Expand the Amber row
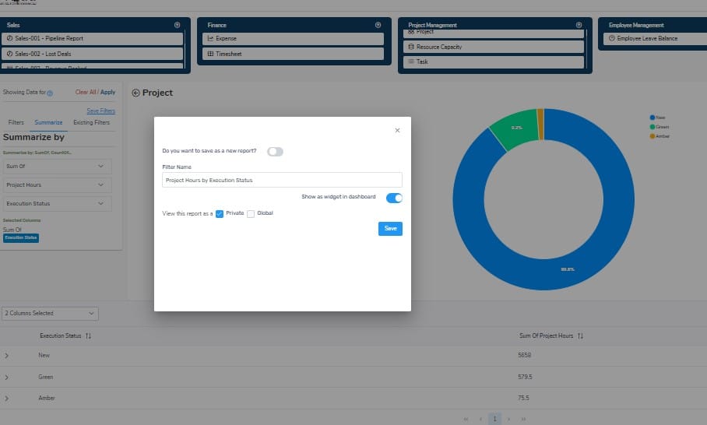This screenshot has height=425, width=707. [x=6, y=399]
